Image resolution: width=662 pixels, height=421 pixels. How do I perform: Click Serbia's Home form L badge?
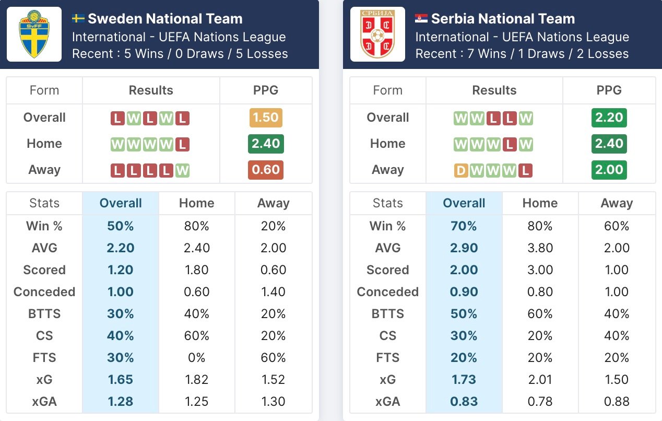(x=510, y=144)
